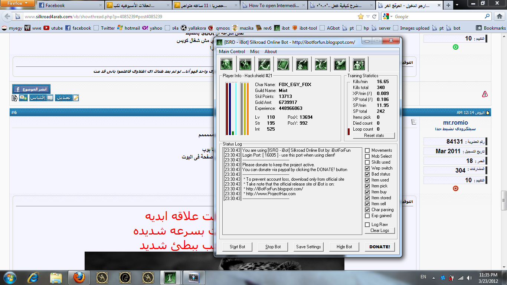Click the bookmark star in address bar

click(360, 17)
